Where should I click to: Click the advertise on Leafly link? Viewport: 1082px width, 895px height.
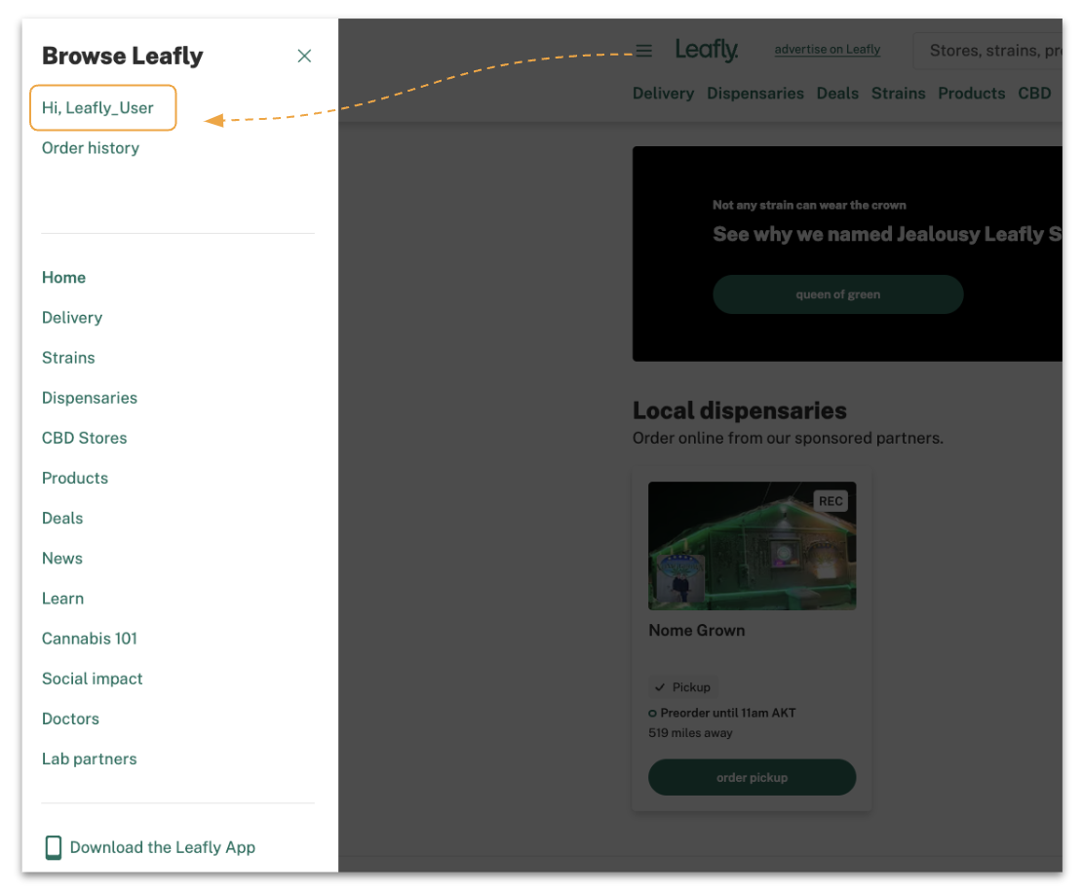(x=828, y=50)
